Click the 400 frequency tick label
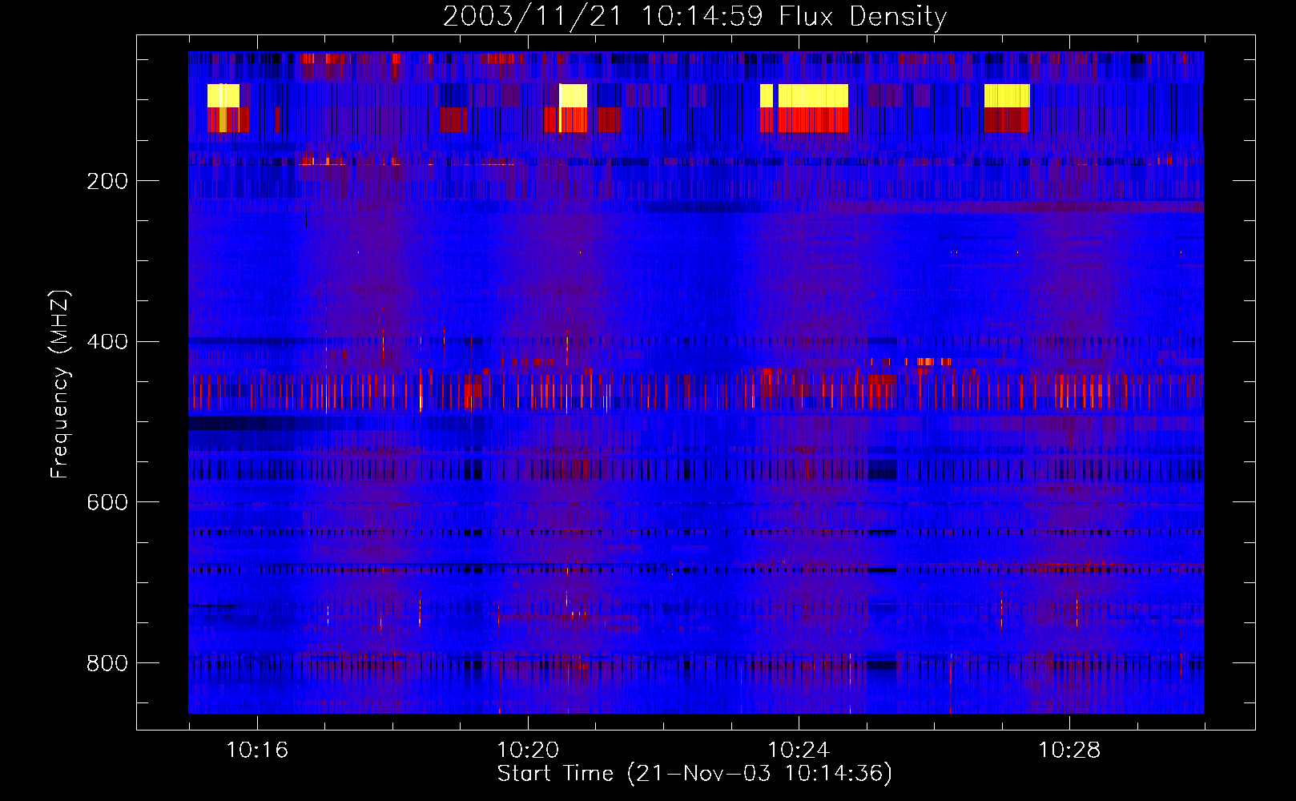The width and height of the screenshot is (1296, 801). tap(107, 342)
